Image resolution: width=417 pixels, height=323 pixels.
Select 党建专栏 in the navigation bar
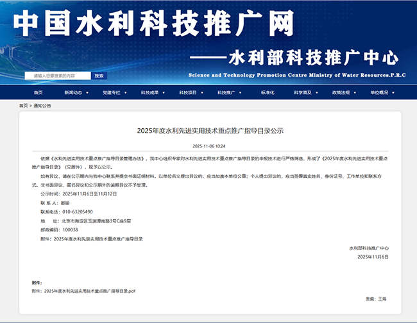coord(112,92)
